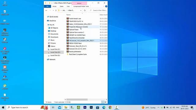
Task: Open the File ribbon tab
Action: pyautogui.click(x=47, y=6)
